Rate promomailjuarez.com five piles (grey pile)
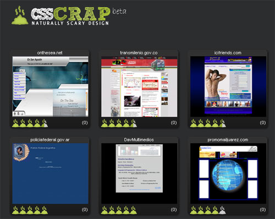 click(222, 210)
